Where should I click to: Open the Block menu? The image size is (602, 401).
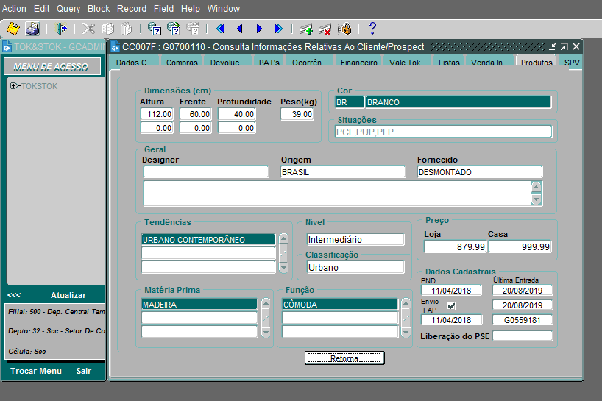(x=99, y=8)
